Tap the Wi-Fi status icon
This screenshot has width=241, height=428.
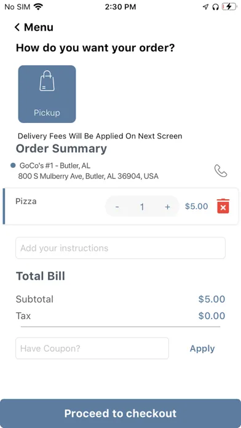(x=39, y=7)
